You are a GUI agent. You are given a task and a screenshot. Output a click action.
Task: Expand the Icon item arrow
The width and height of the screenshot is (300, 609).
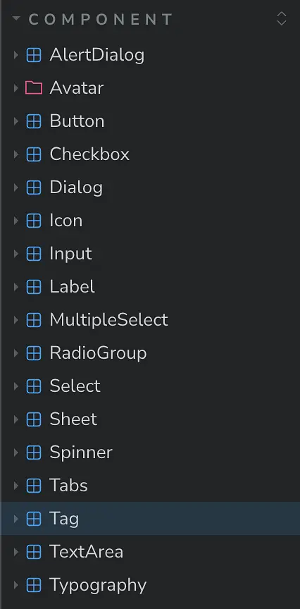tap(15, 221)
